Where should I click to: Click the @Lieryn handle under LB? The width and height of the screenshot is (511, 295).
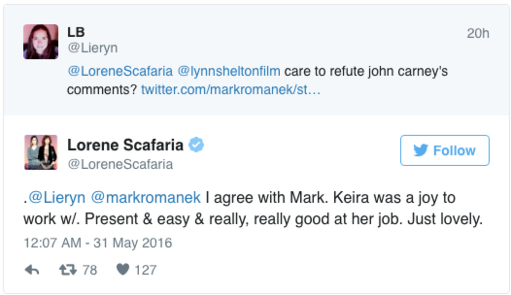92,48
